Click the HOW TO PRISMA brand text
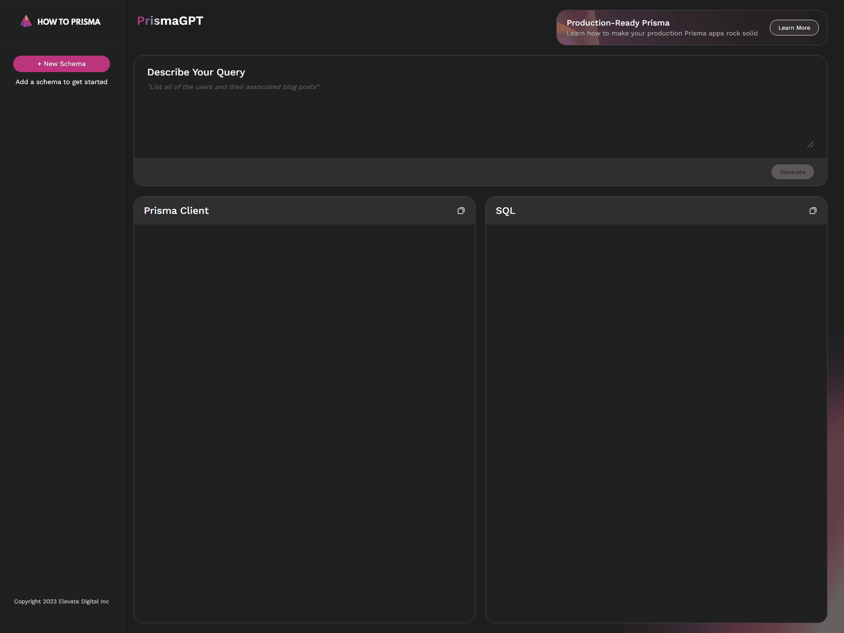 coord(69,22)
